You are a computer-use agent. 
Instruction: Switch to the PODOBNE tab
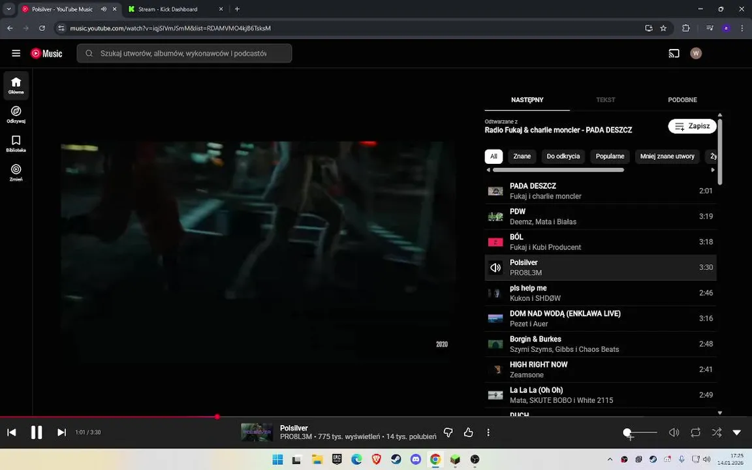tap(682, 100)
